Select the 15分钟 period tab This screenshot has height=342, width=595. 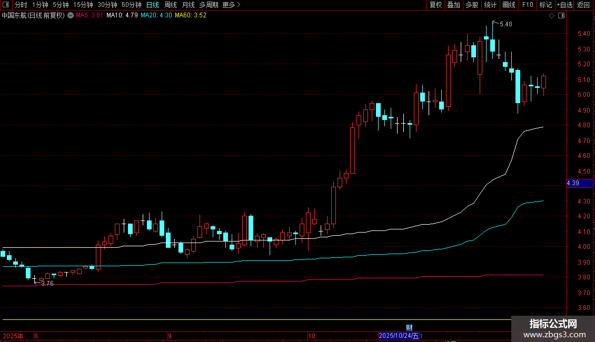click(x=83, y=5)
